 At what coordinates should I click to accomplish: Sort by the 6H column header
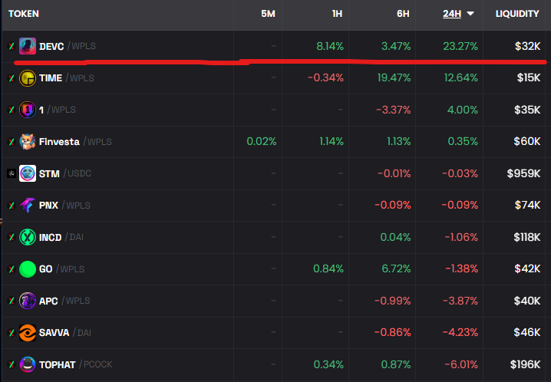(x=403, y=14)
